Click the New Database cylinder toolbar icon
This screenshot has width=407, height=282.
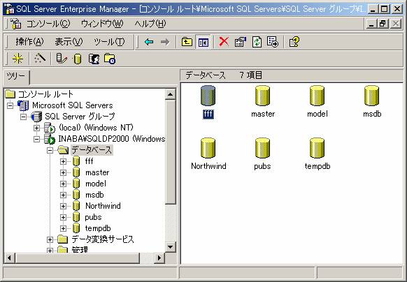click(x=78, y=59)
